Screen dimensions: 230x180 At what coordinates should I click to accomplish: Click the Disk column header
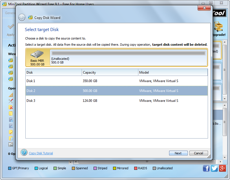point(54,73)
